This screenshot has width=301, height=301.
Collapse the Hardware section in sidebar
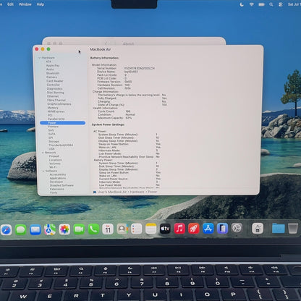click(x=40, y=58)
